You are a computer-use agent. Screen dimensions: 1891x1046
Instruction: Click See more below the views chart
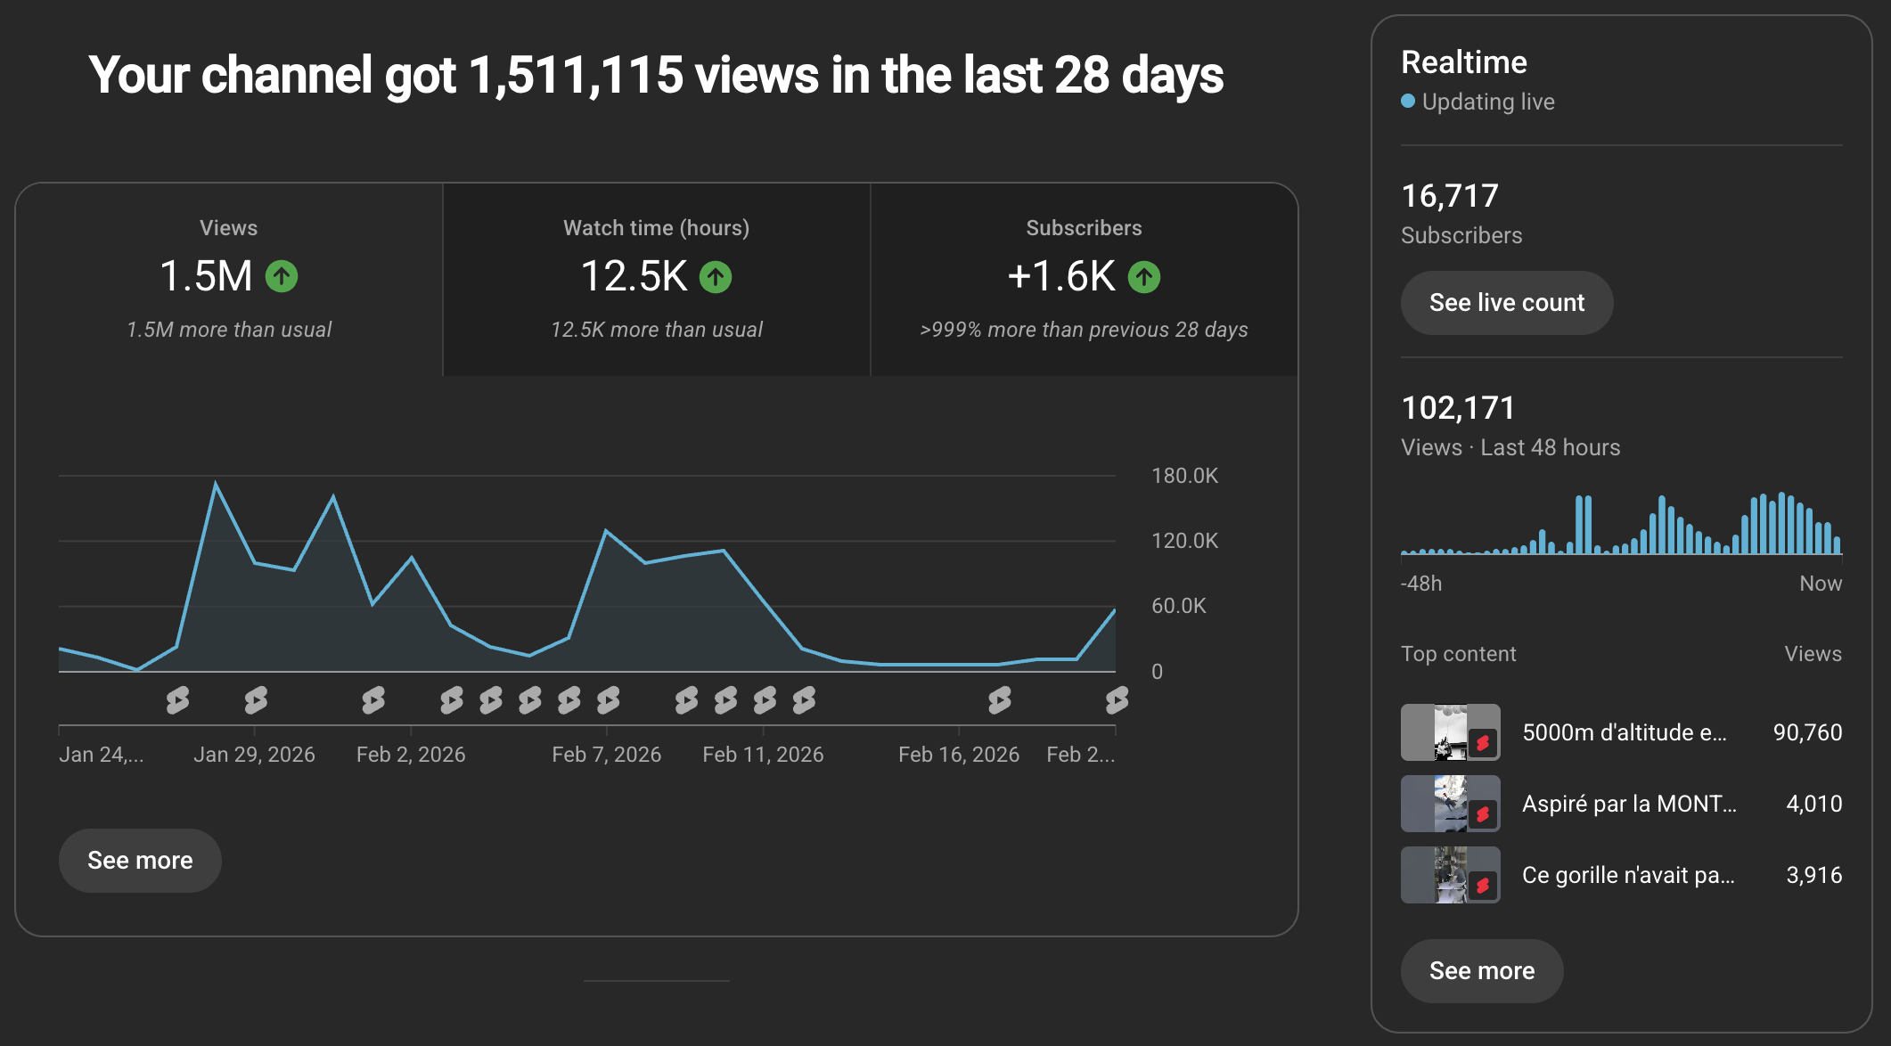pyautogui.click(x=139, y=860)
